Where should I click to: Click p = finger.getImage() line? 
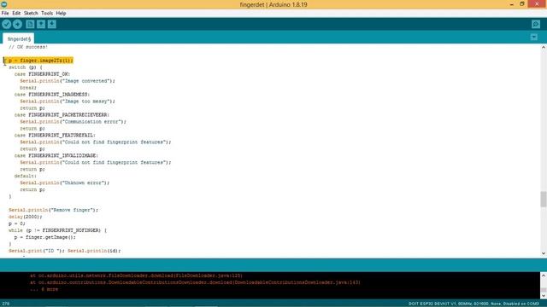pyautogui.click(x=45, y=237)
